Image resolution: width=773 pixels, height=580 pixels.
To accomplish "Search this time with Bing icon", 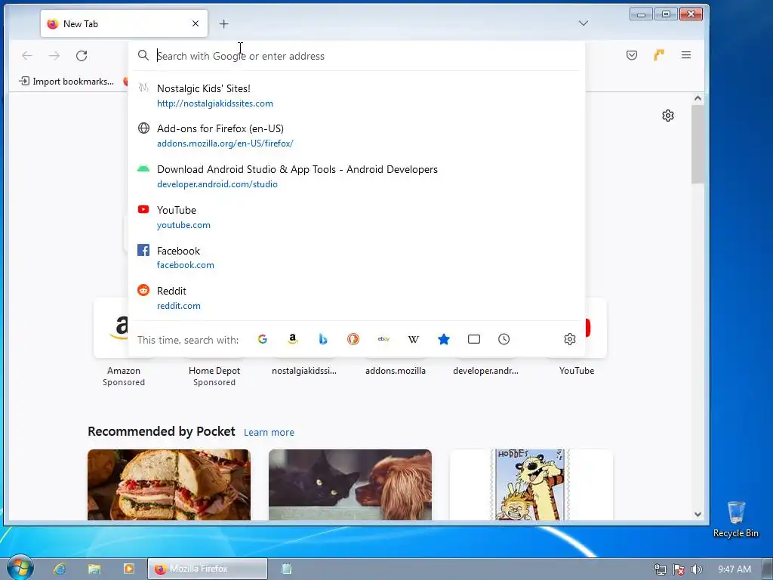I will [323, 339].
